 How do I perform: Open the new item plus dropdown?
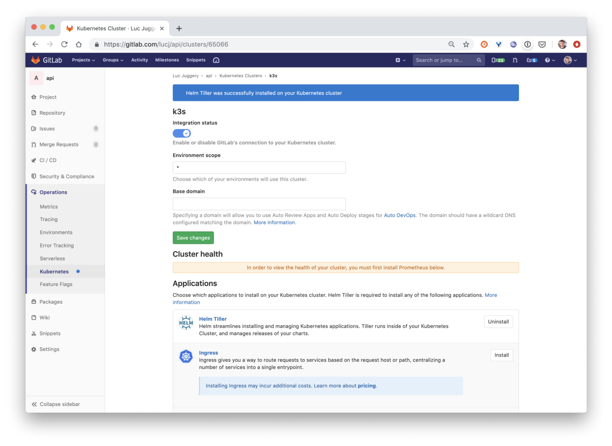tap(400, 60)
